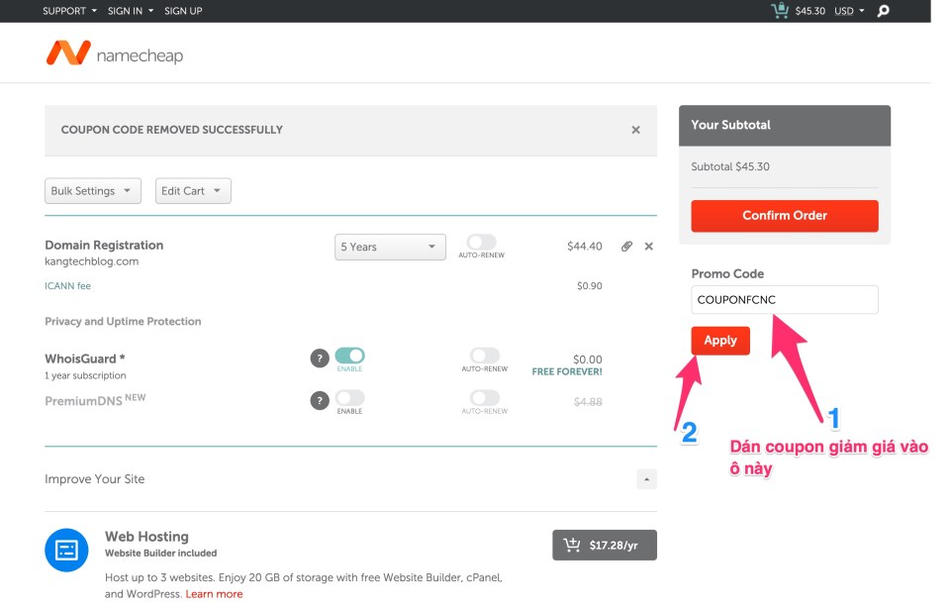Screen dimensions: 950x612
Task: Open the Support menu
Action: (x=69, y=11)
